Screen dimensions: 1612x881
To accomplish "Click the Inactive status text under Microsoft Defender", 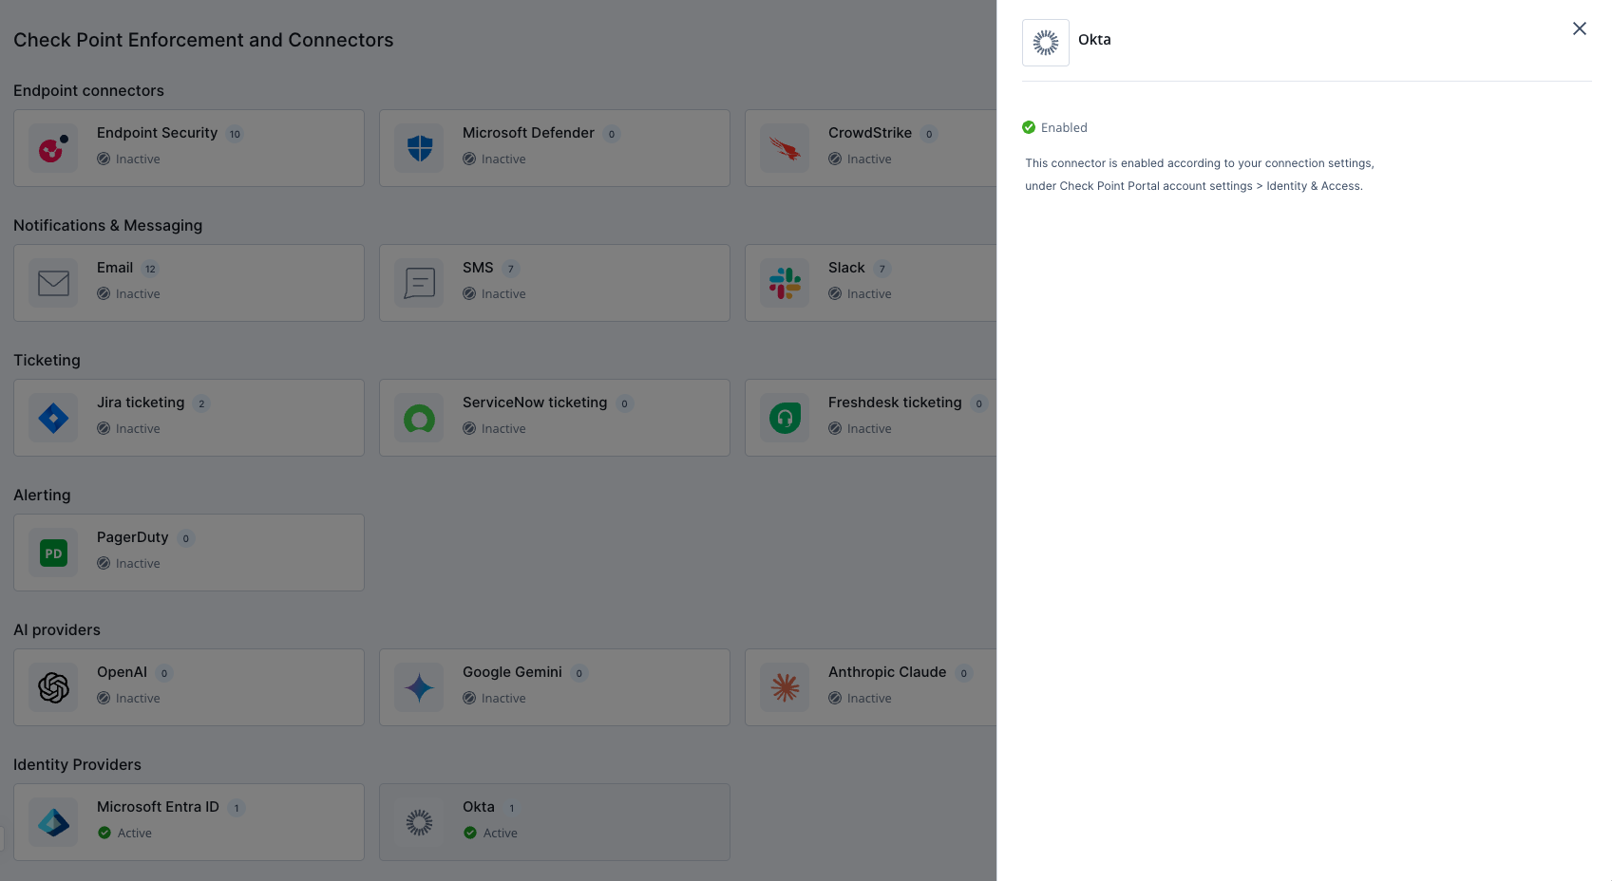I will [503, 159].
